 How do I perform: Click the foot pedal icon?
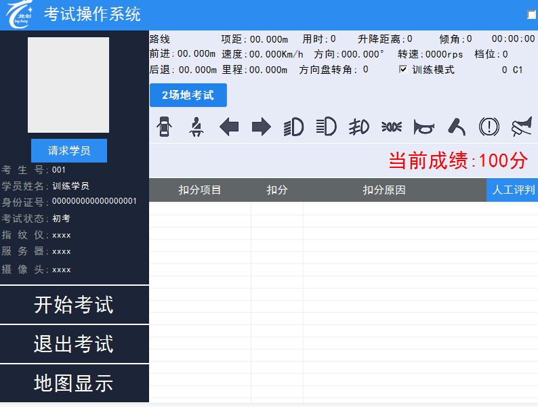click(x=522, y=127)
